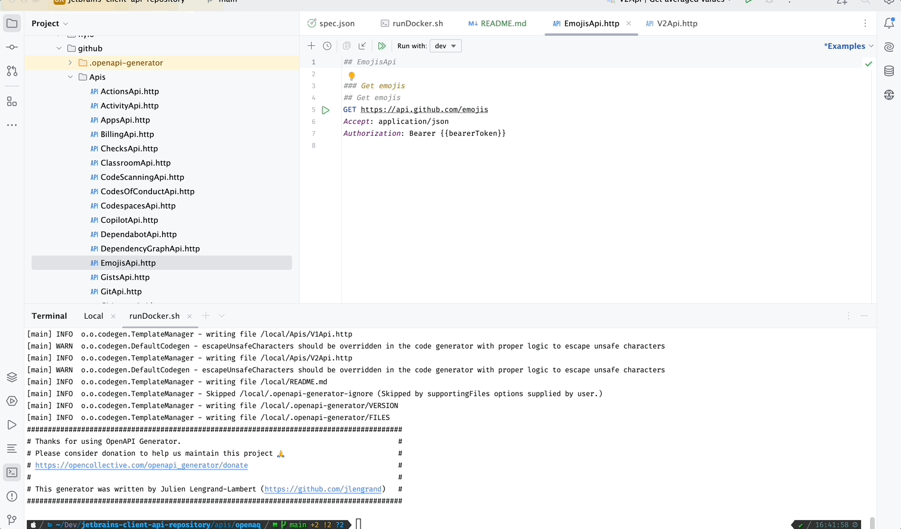Open Notifications via the bell icon
The image size is (901, 529).
coord(888,23)
